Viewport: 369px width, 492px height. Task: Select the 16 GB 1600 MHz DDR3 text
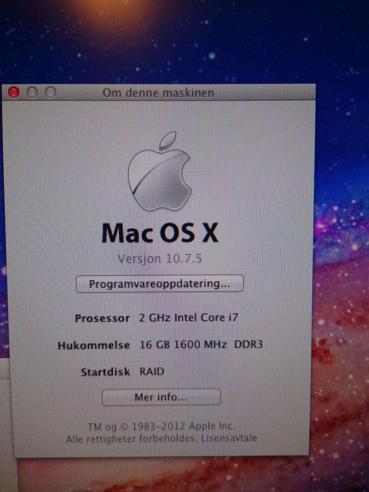tap(201, 344)
